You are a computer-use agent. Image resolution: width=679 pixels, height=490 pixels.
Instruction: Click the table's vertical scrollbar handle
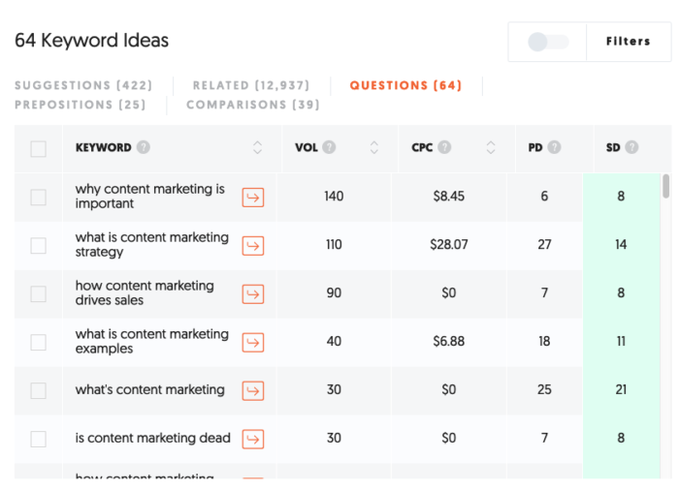click(x=666, y=186)
